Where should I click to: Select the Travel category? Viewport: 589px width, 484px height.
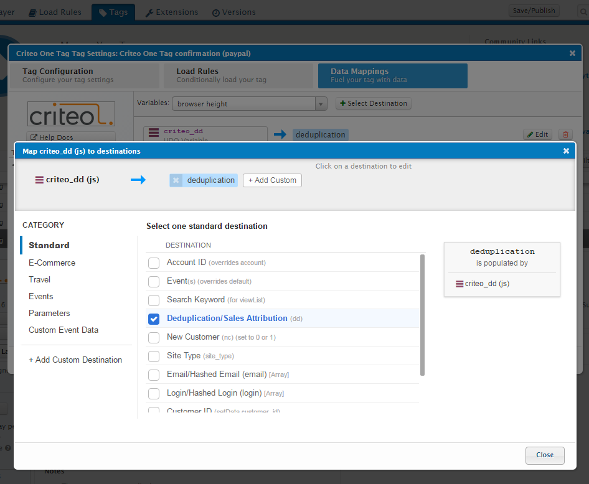(x=39, y=279)
